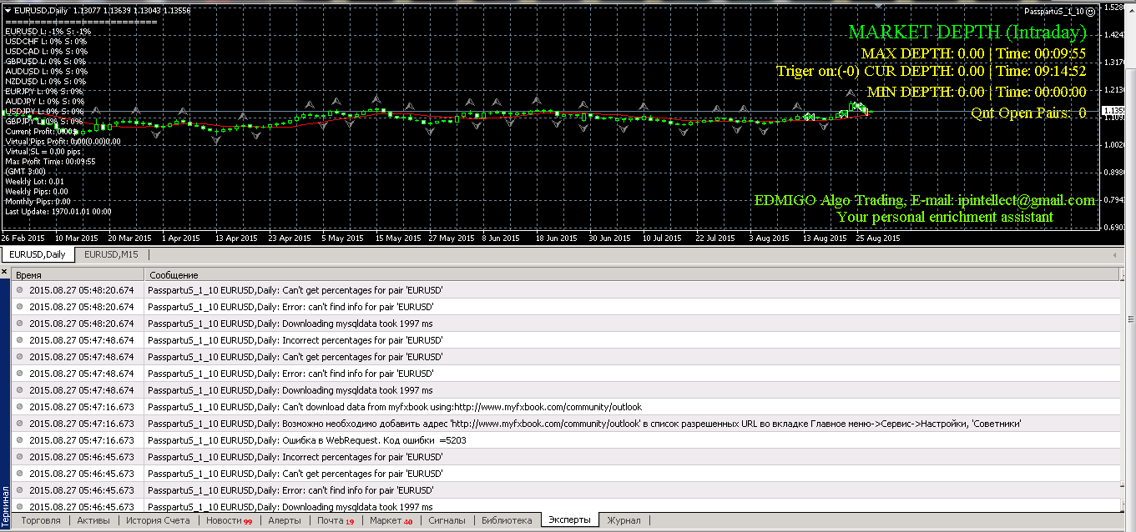Select the EURUSD,Daily chart tab
The width and height of the screenshot is (1136, 532).
click(38, 254)
